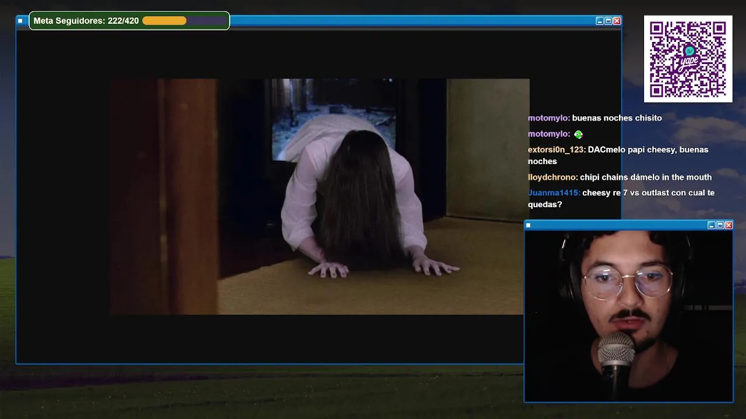Maximize the main video window
The image size is (746, 419).
pyautogui.click(x=608, y=21)
